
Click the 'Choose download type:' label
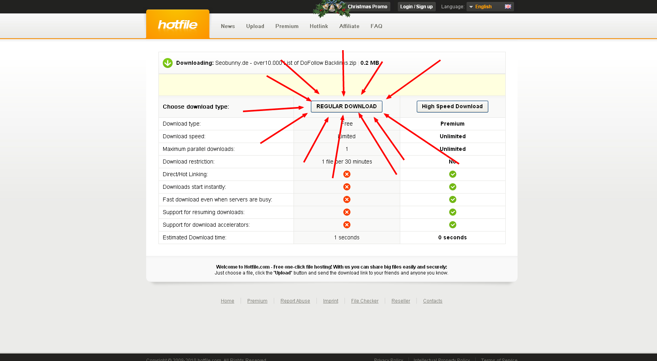point(196,107)
